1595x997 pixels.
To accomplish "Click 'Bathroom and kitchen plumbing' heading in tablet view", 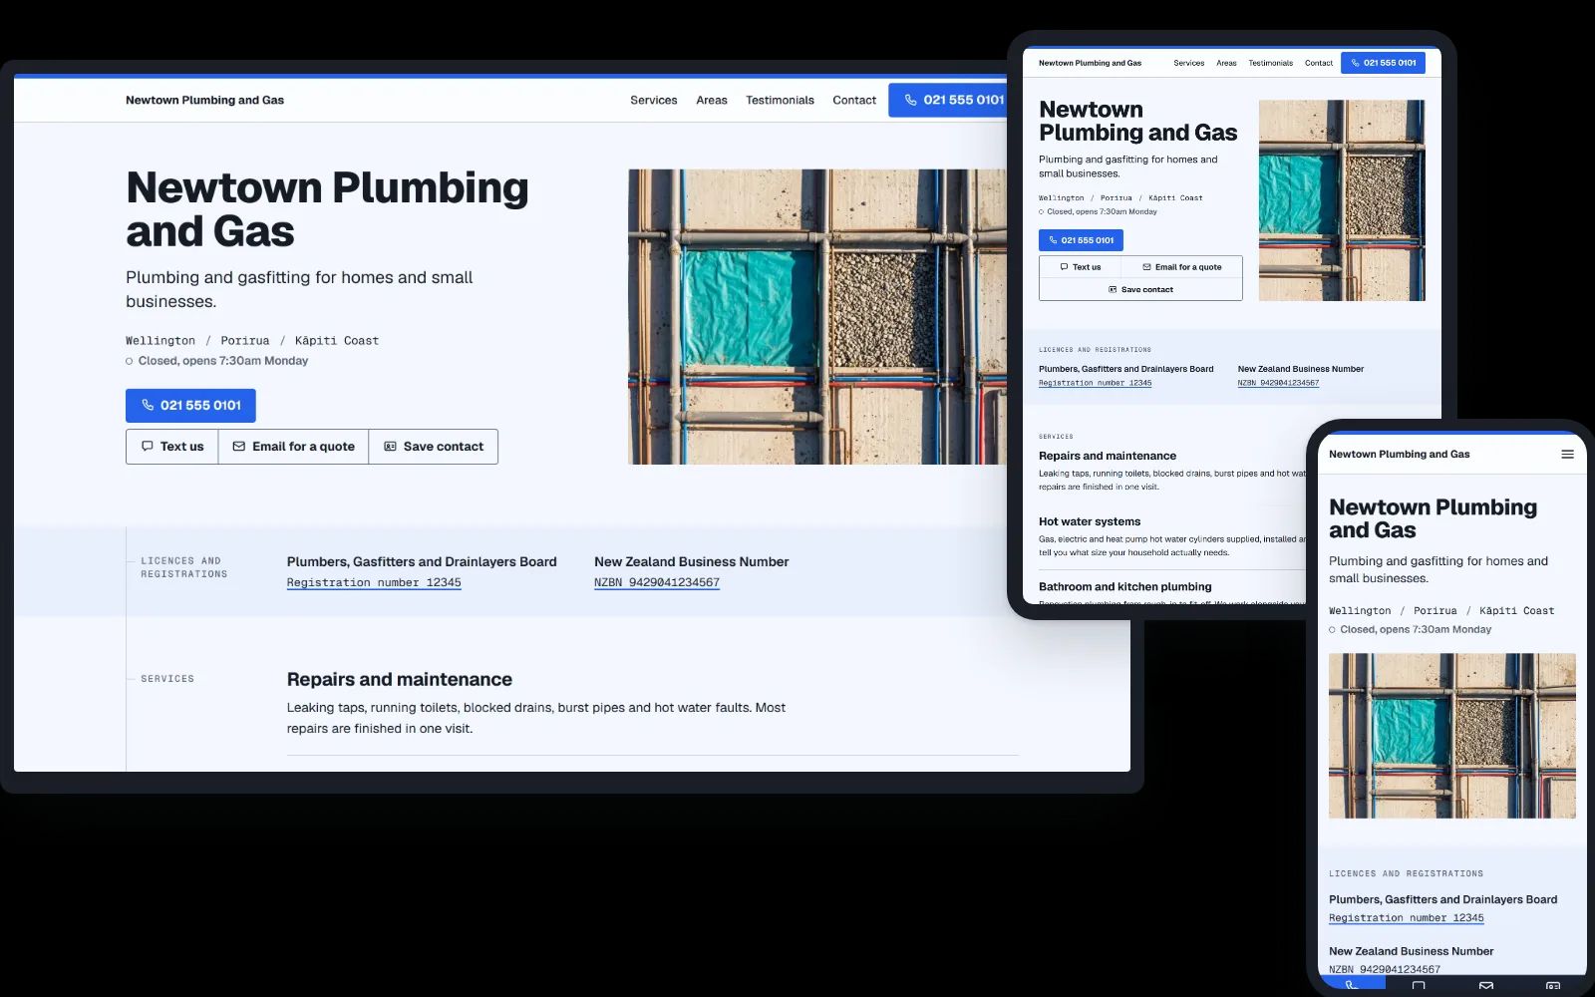I will point(1124,587).
